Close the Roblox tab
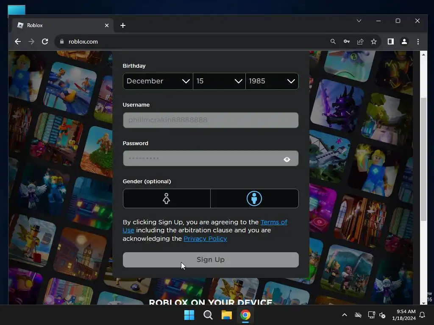 click(x=107, y=25)
